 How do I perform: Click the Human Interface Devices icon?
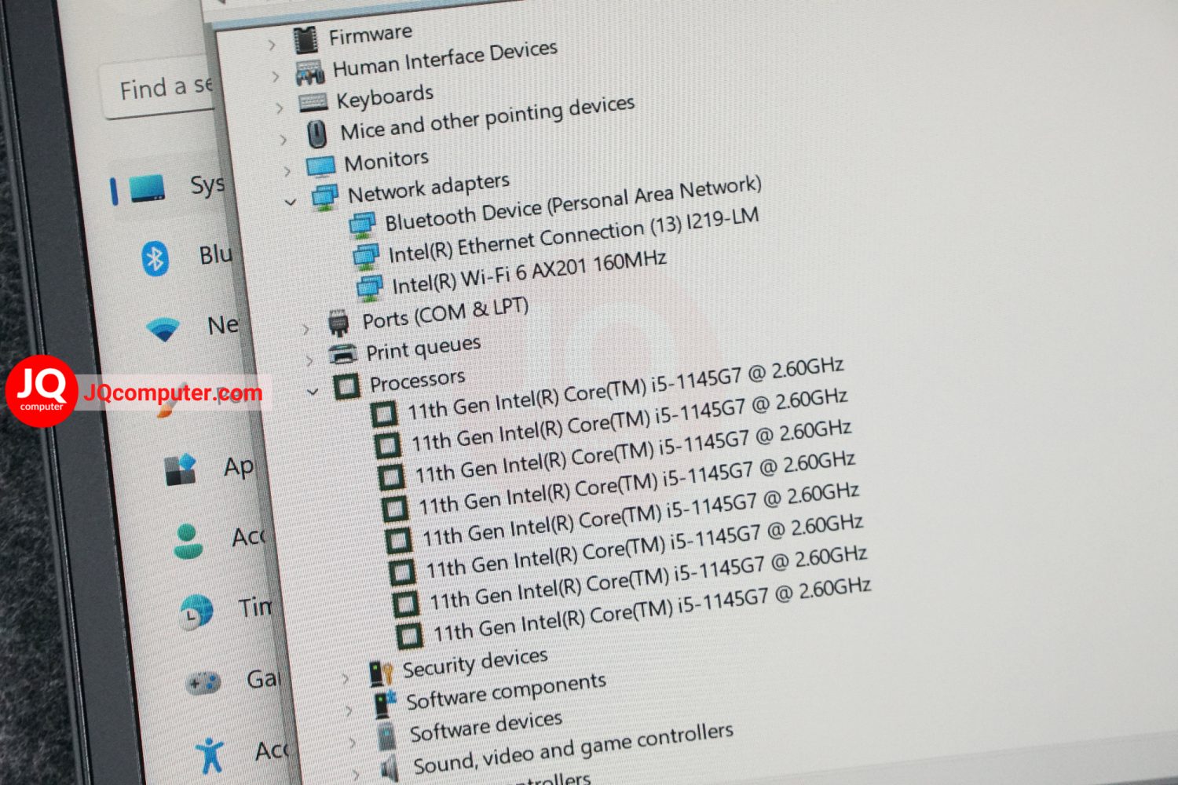pos(310,73)
